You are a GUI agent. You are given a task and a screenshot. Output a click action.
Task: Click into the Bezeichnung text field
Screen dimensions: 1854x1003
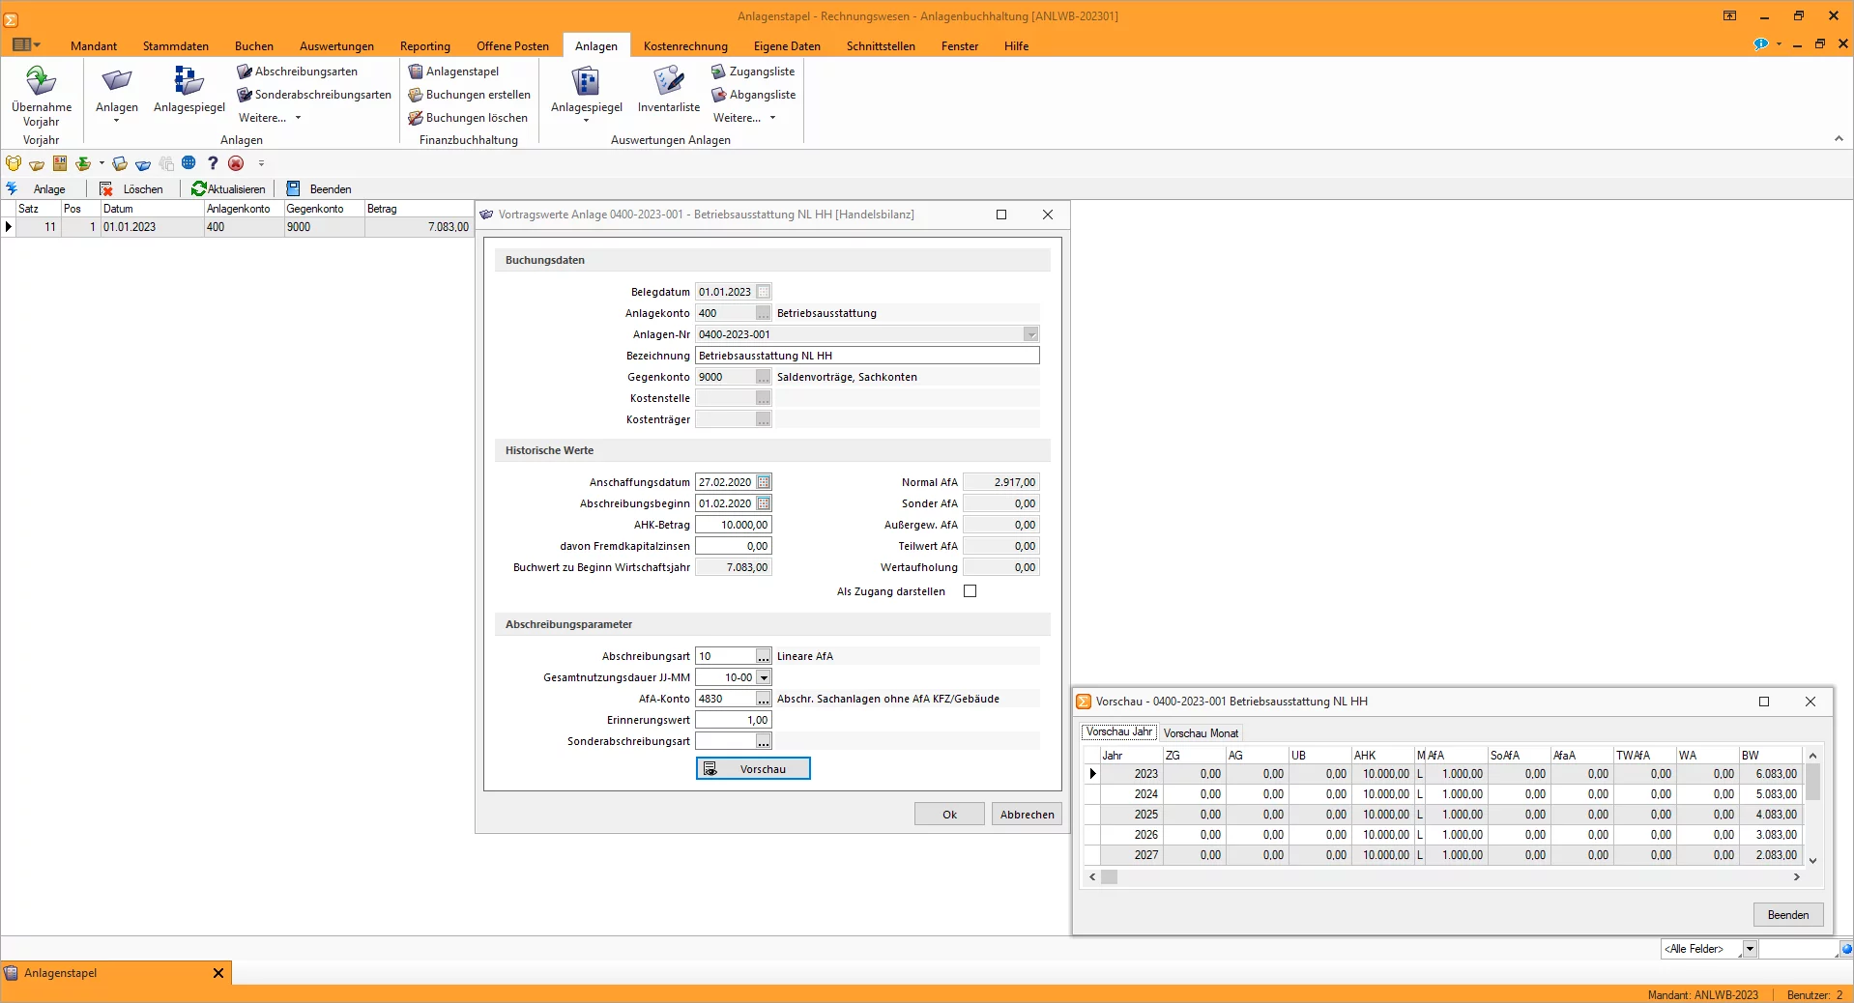pos(867,356)
